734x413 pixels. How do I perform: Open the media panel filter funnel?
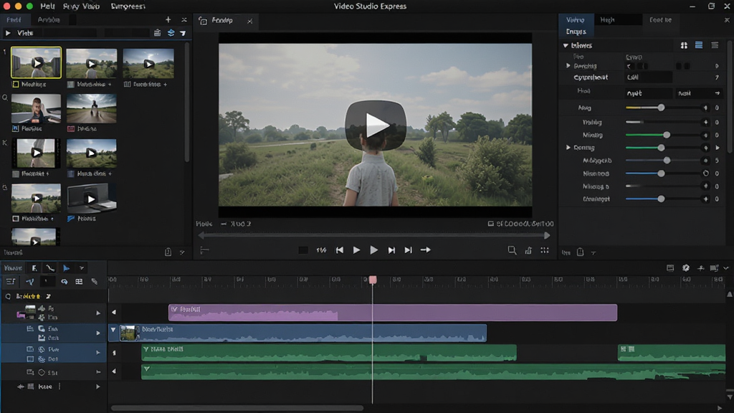pyautogui.click(x=183, y=33)
